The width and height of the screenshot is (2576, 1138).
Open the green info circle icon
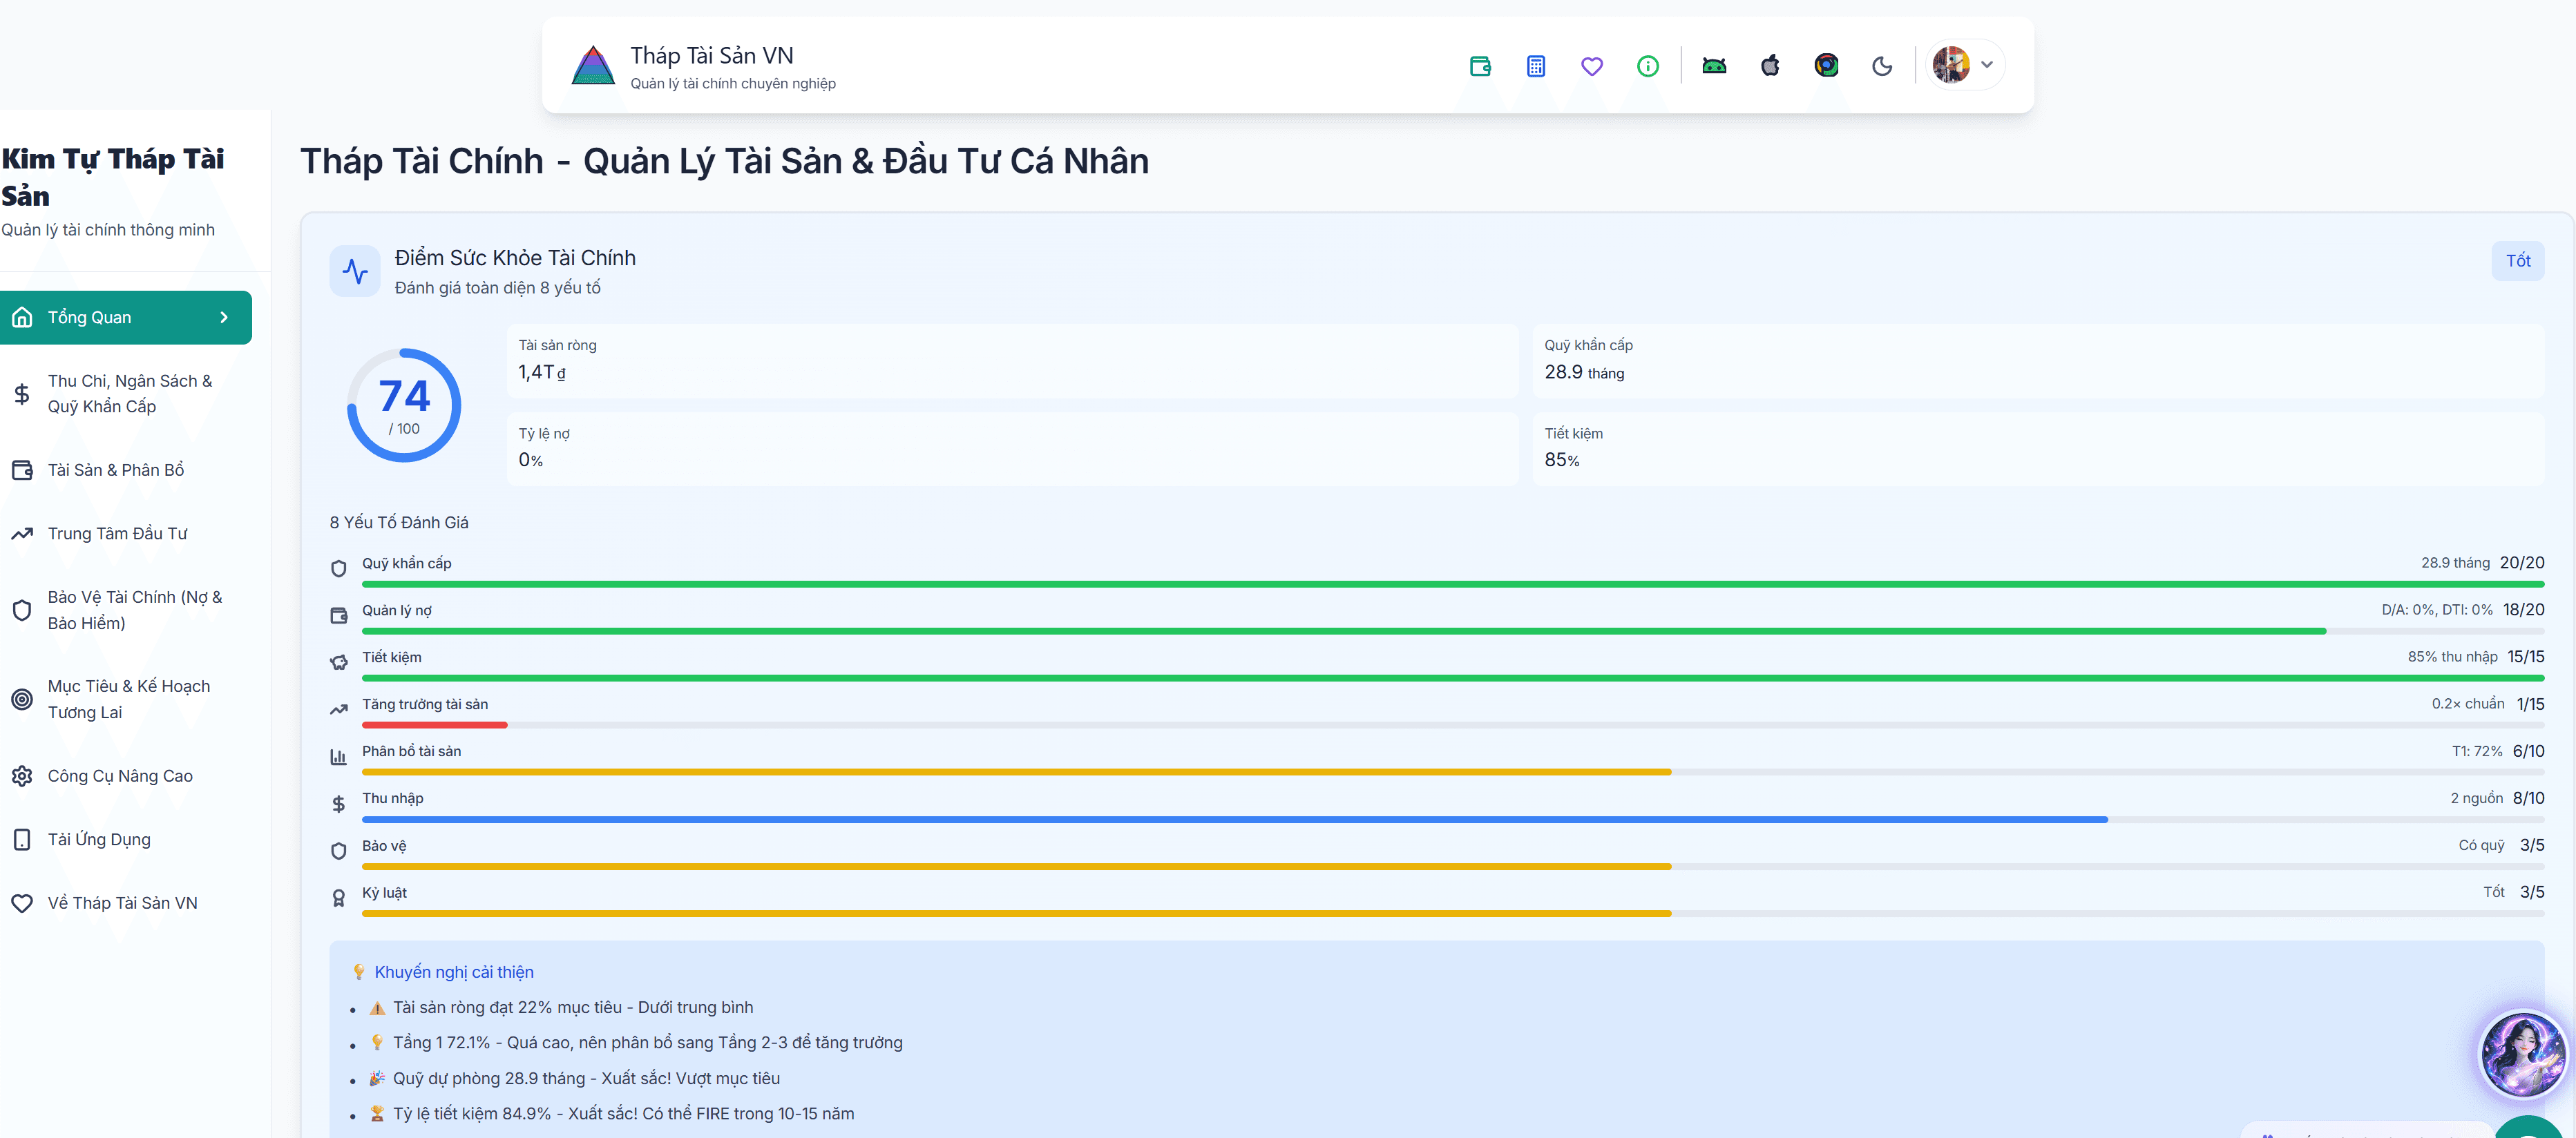point(1648,66)
